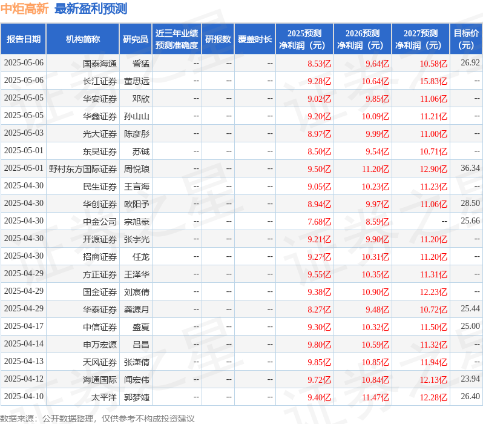Image resolution: width=483 pixels, height=424 pixels.
Task: Click analyst name 龚源月
Action: click(x=137, y=310)
